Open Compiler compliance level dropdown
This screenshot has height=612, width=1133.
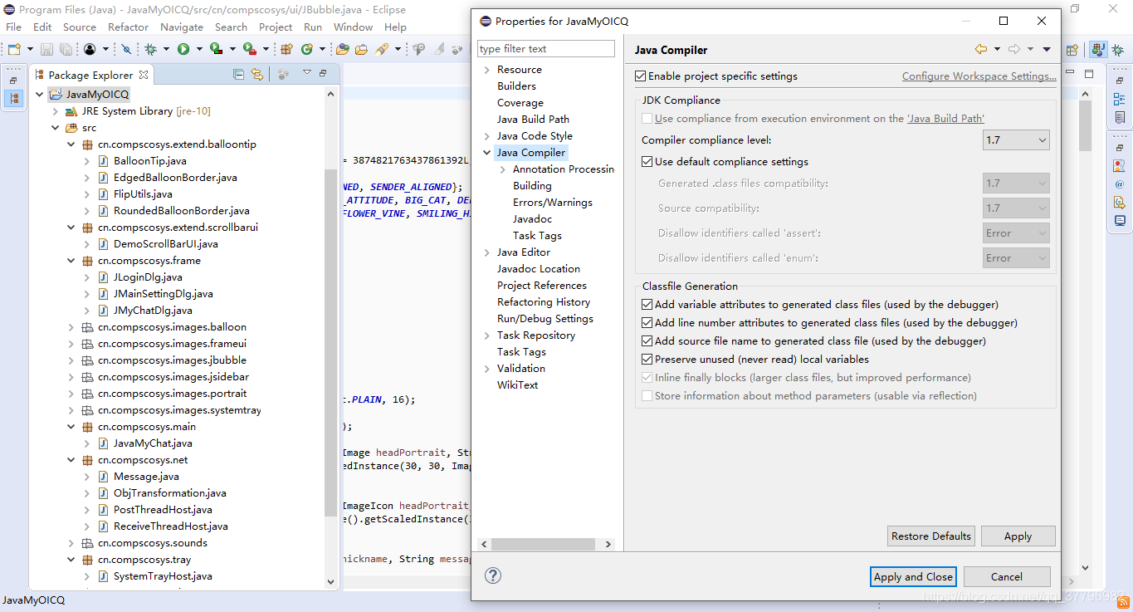[1016, 140]
